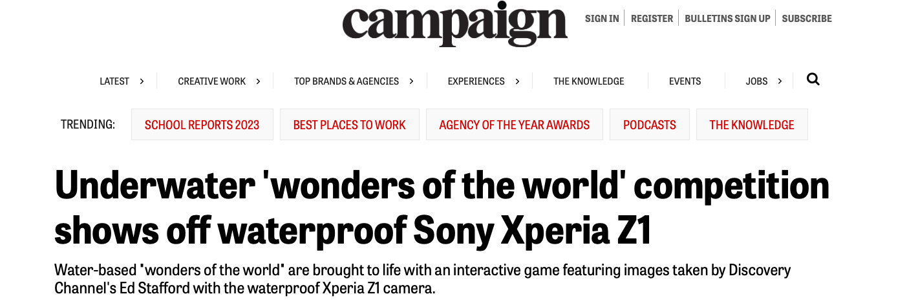Open the Register link
Viewport: 918px width, 305px height.
pyautogui.click(x=652, y=19)
